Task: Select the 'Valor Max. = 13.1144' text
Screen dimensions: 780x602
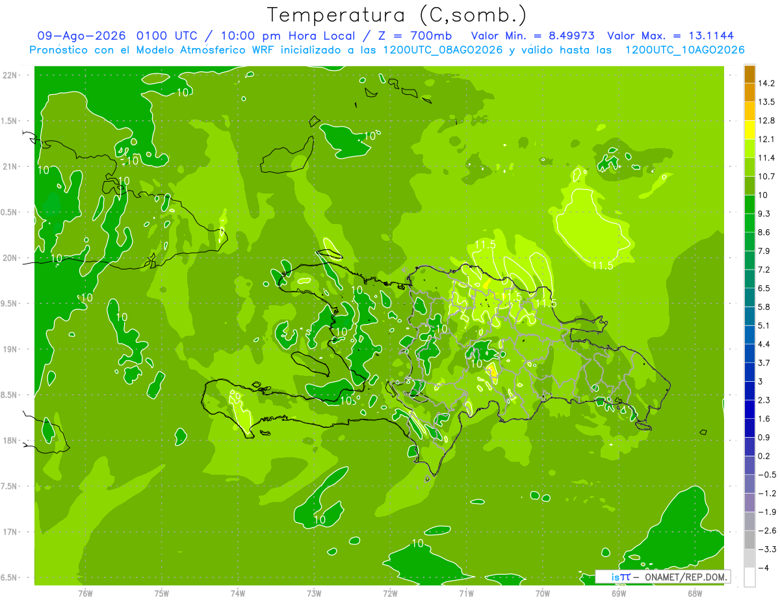Action: click(x=671, y=36)
